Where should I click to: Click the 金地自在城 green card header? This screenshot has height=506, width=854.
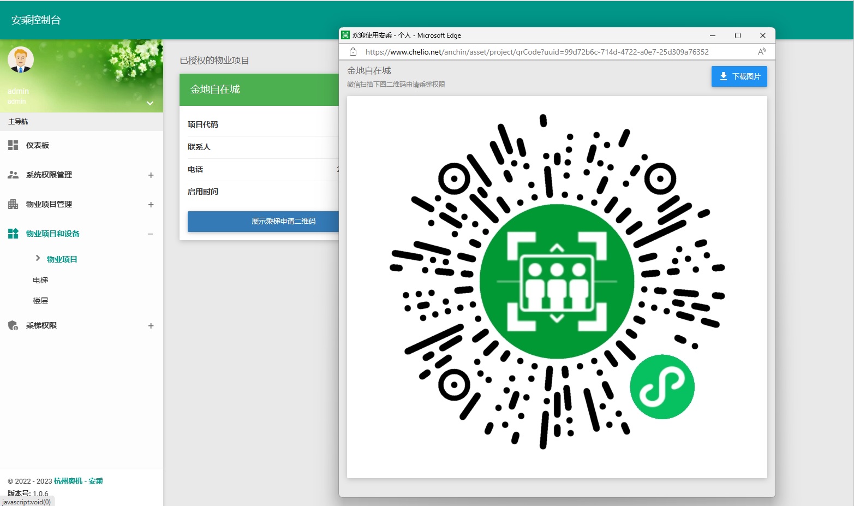259,90
